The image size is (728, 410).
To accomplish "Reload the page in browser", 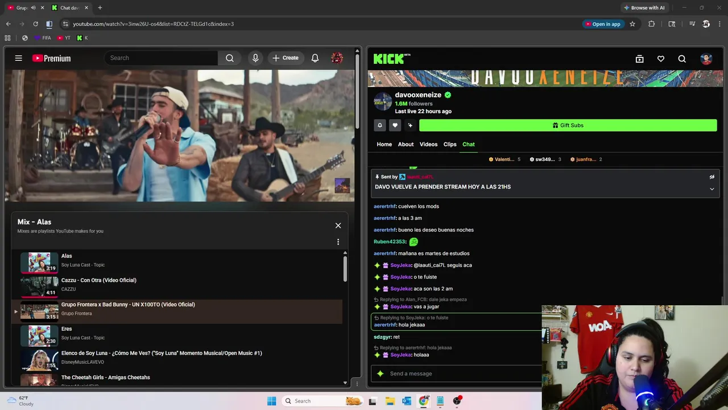I will pos(35,24).
